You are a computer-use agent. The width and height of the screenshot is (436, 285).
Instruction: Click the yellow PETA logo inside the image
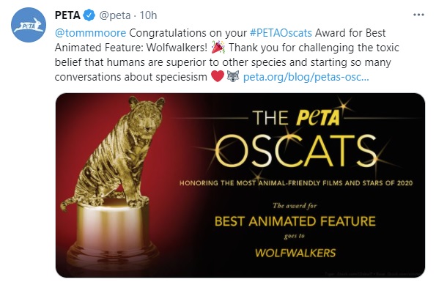click(318, 118)
